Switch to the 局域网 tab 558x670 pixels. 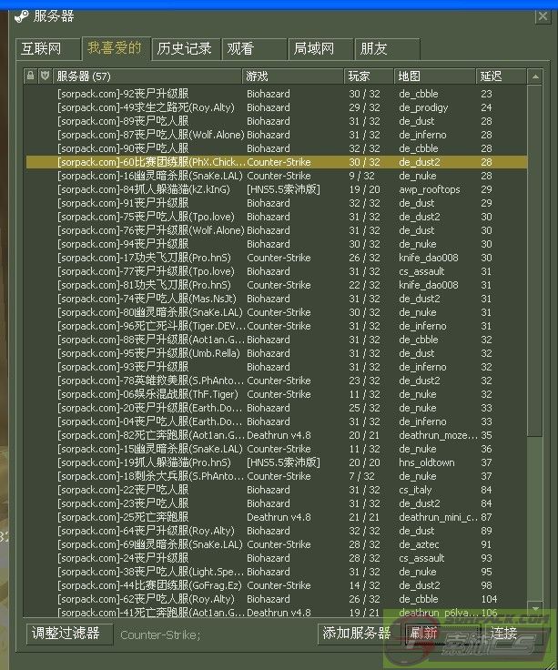tap(313, 49)
